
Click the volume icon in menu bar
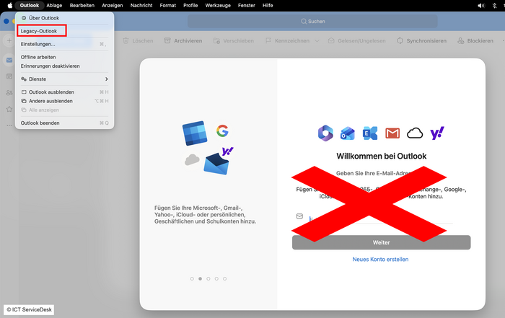tap(481, 6)
